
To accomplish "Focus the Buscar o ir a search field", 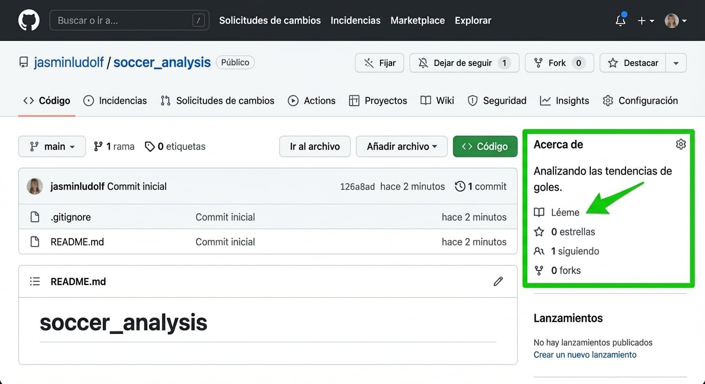I will 129,20.
